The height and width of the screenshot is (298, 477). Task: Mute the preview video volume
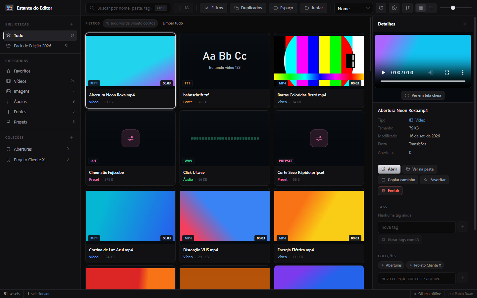[x=431, y=73]
